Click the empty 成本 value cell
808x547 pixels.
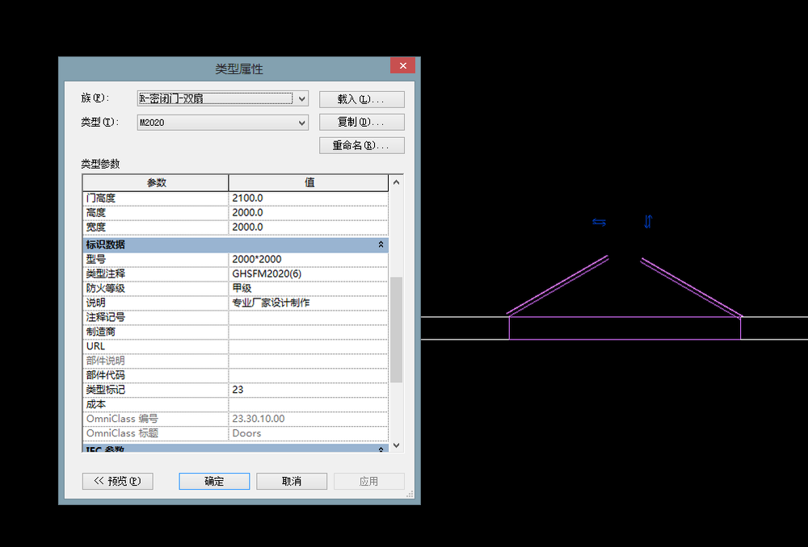click(x=308, y=404)
